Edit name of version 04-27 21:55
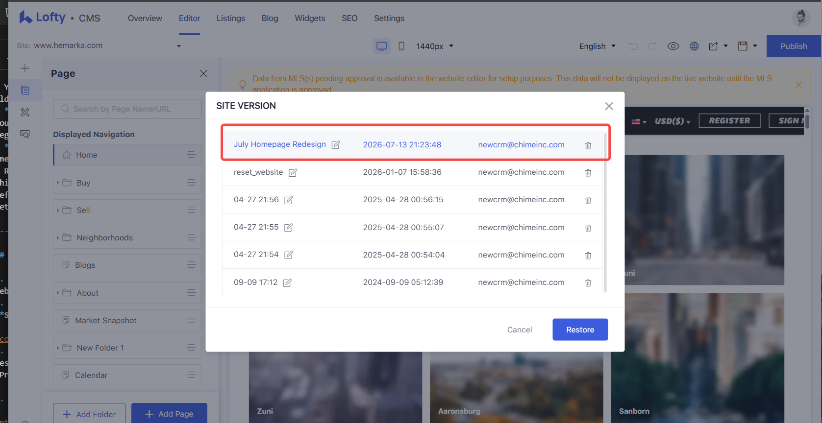 coord(289,228)
